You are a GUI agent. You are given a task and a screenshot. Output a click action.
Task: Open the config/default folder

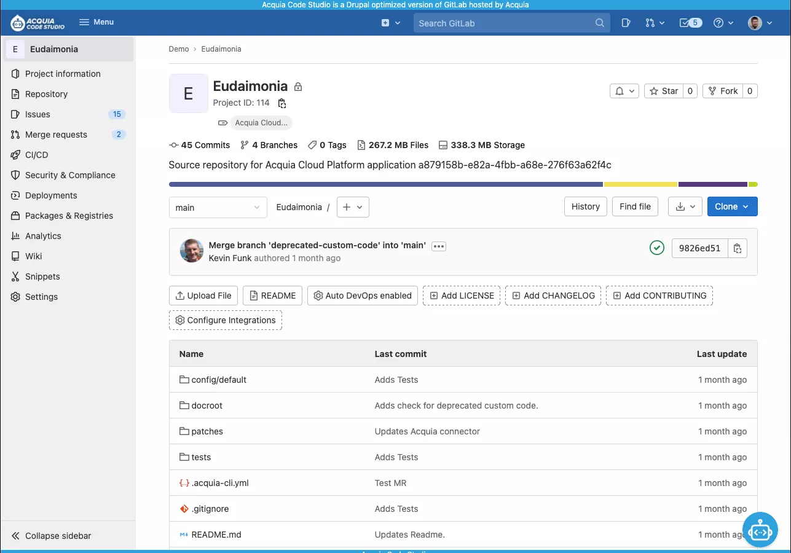point(219,380)
